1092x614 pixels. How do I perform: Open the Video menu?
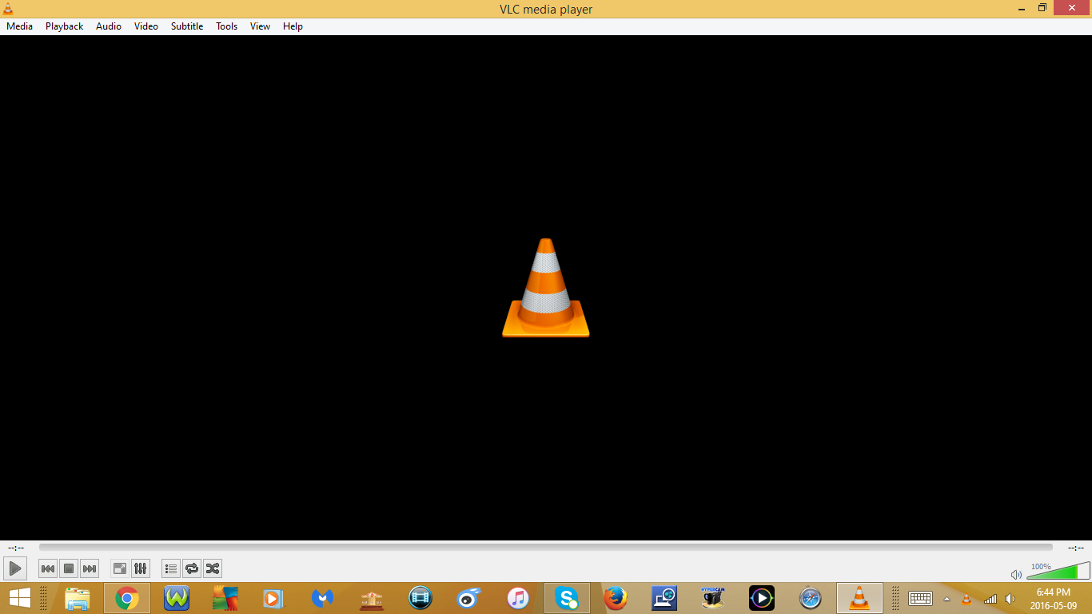click(146, 26)
